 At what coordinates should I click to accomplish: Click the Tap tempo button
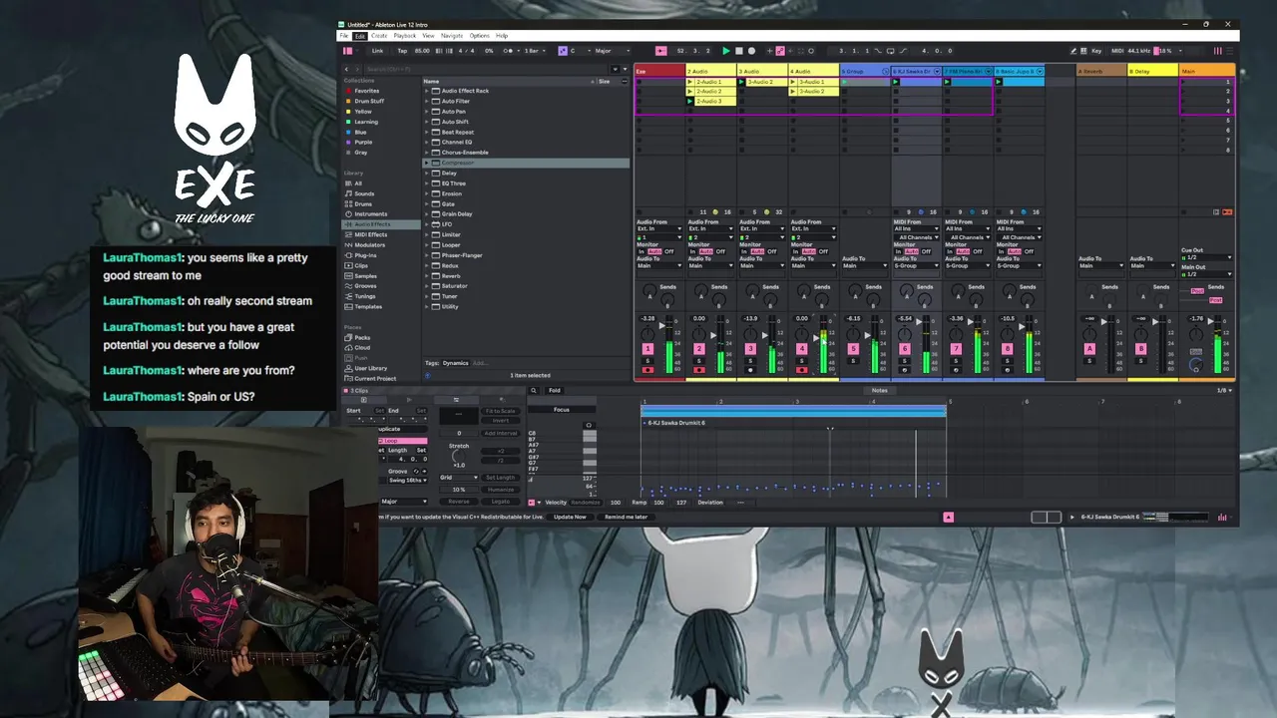402,51
